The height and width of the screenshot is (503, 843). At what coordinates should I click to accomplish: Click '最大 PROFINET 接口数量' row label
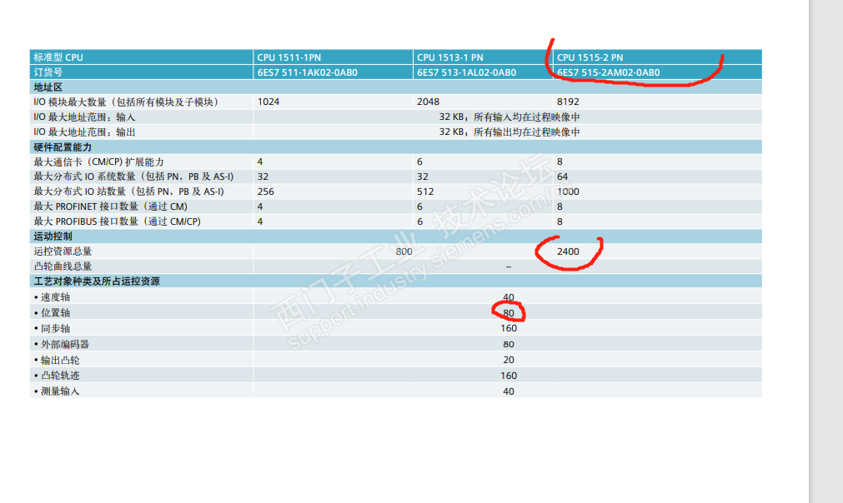pos(110,207)
